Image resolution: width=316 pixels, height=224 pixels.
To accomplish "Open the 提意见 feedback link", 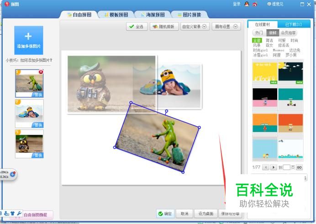I will pyautogui.click(x=275, y=4).
